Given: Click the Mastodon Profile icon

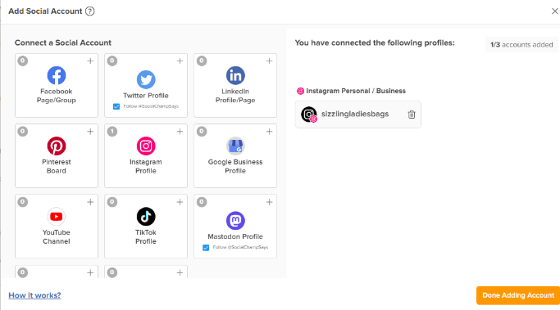Looking at the screenshot, I should click(235, 221).
